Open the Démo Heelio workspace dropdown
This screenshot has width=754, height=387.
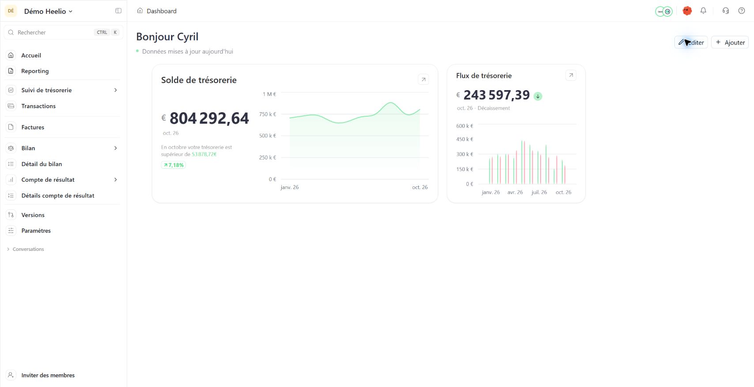pos(48,11)
